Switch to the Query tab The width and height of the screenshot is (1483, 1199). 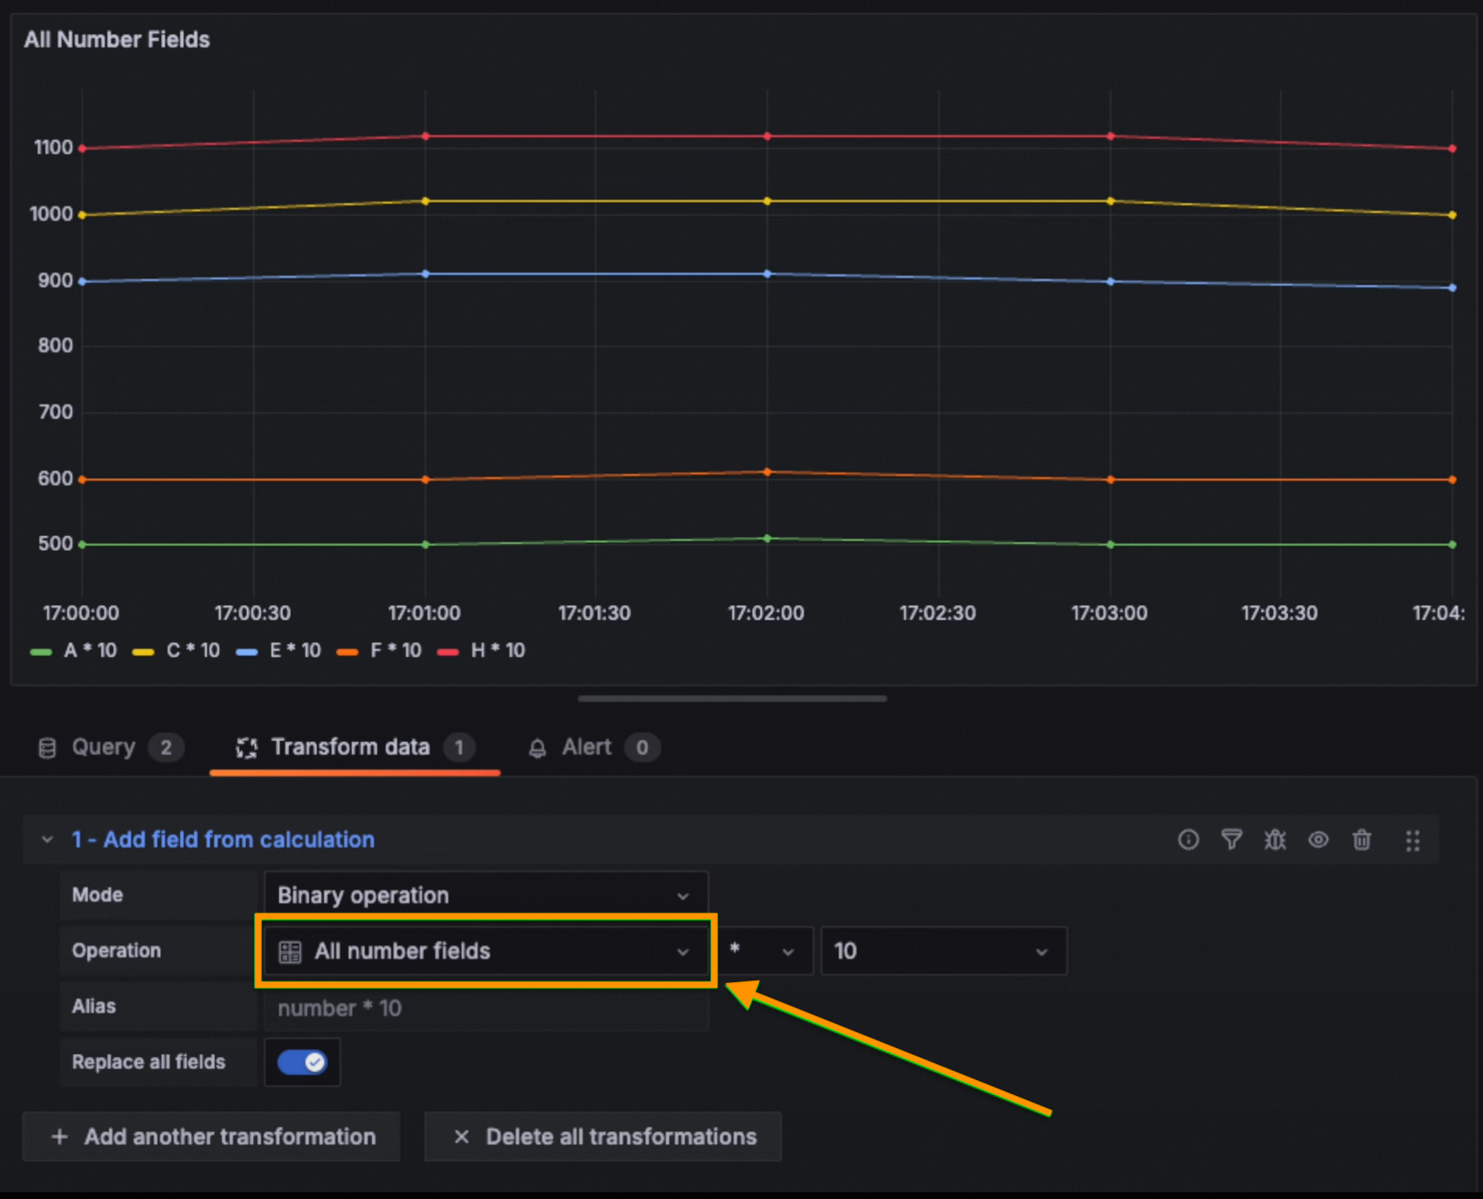pyautogui.click(x=109, y=748)
